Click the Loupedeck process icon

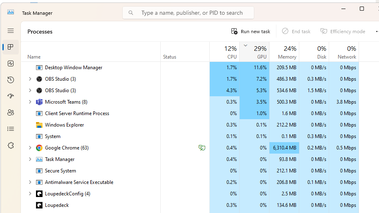(39, 205)
